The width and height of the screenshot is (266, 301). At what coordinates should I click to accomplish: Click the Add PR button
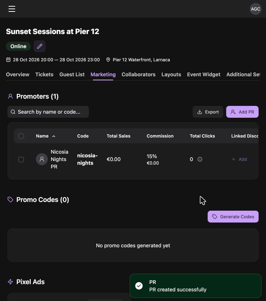(x=242, y=112)
